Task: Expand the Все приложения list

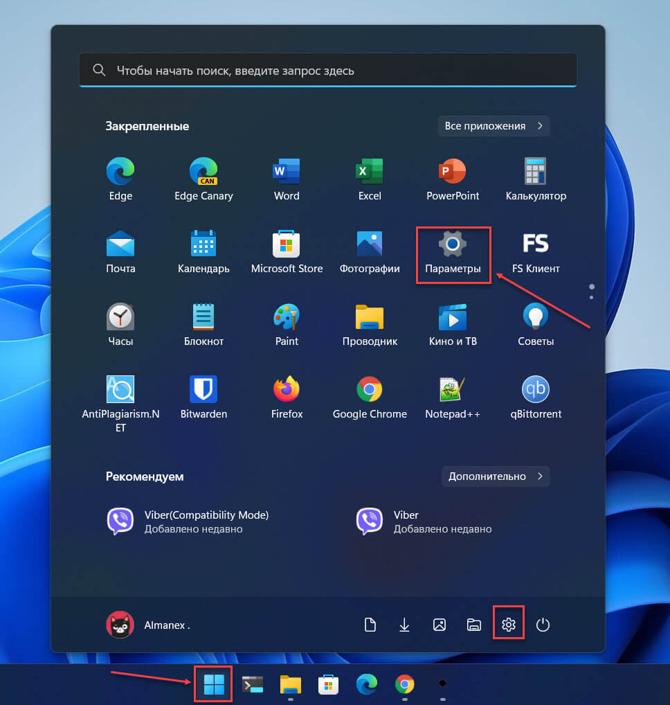Action: point(494,126)
